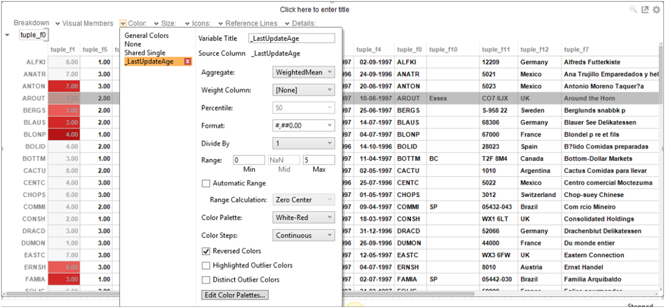This screenshot has height=308, width=665.
Task: Open the Aggregate WeightedMean dropdown
Action: coord(304,72)
